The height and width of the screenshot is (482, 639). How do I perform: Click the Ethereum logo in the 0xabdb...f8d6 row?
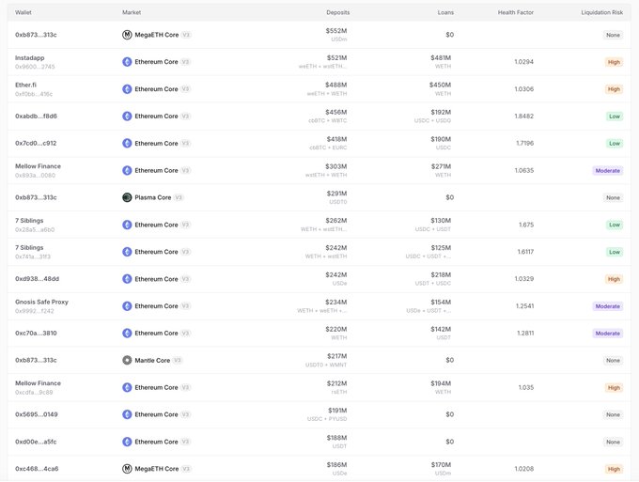point(127,117)
